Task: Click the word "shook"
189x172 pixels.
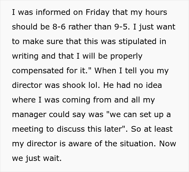Action: point(74,85)
